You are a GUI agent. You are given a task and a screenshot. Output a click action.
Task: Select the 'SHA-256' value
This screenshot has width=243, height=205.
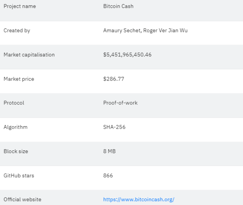pyautogui.click(x=114, y=127)
